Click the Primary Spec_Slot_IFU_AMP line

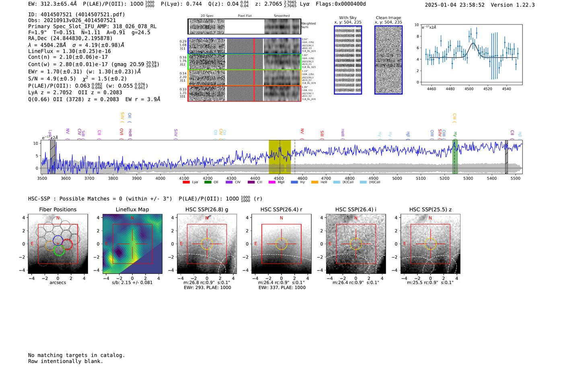[92, 27]
